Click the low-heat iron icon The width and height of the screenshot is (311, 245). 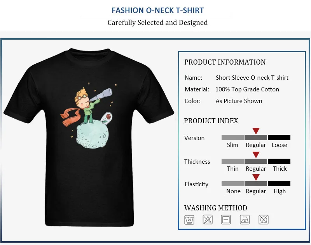click(x=245, y=220)
